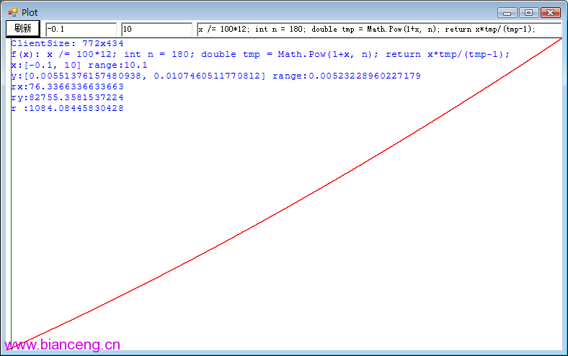Viewport: 568px width, 356px height.
Task: Click the 'f(x):' function definition text line
Action: pos(260,54)
